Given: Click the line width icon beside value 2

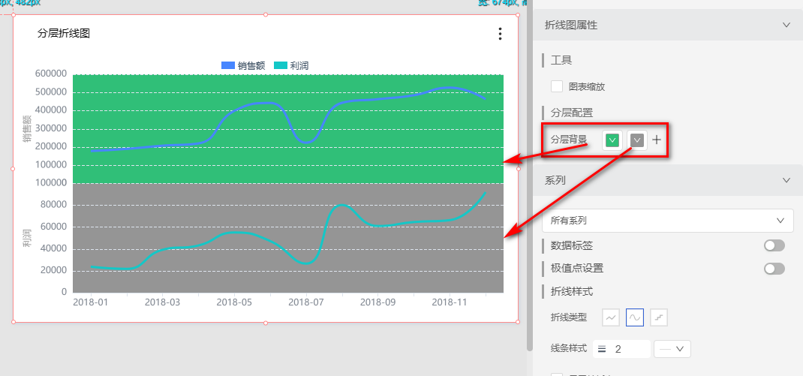Looking at the screenshot, I should pyautogui.click(x=601, y=349).
